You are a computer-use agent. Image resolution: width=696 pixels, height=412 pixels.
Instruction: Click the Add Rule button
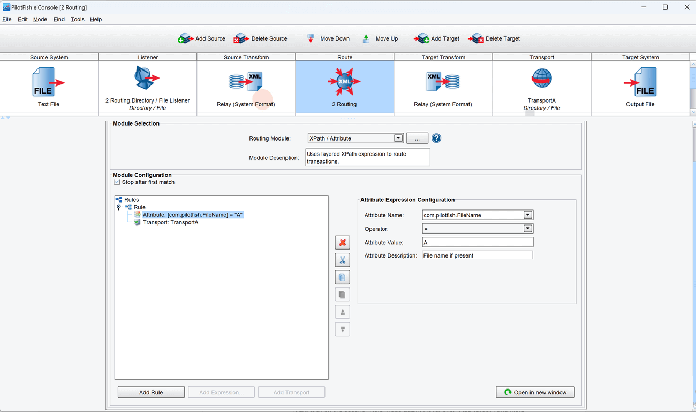151,392
